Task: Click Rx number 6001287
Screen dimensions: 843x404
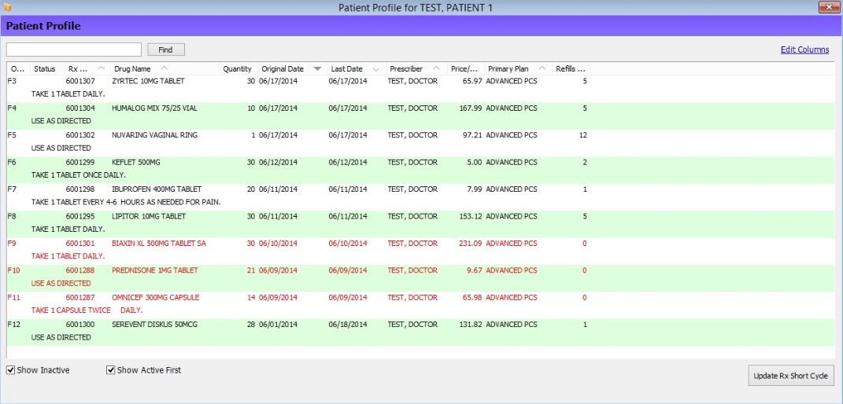Action: tap(80, 297)
